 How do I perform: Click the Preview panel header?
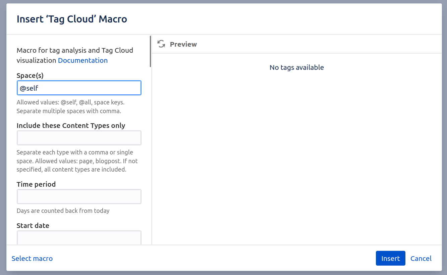coord(183,44)
